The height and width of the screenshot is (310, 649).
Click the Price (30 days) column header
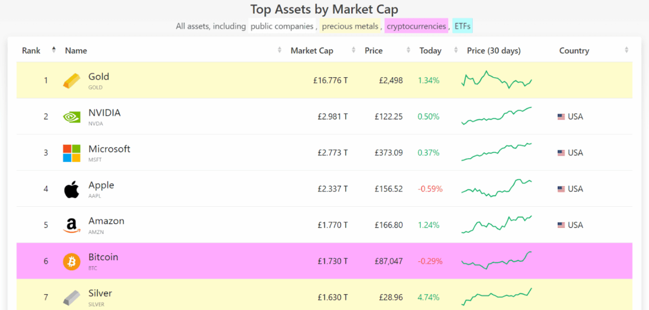click(494, 51)
